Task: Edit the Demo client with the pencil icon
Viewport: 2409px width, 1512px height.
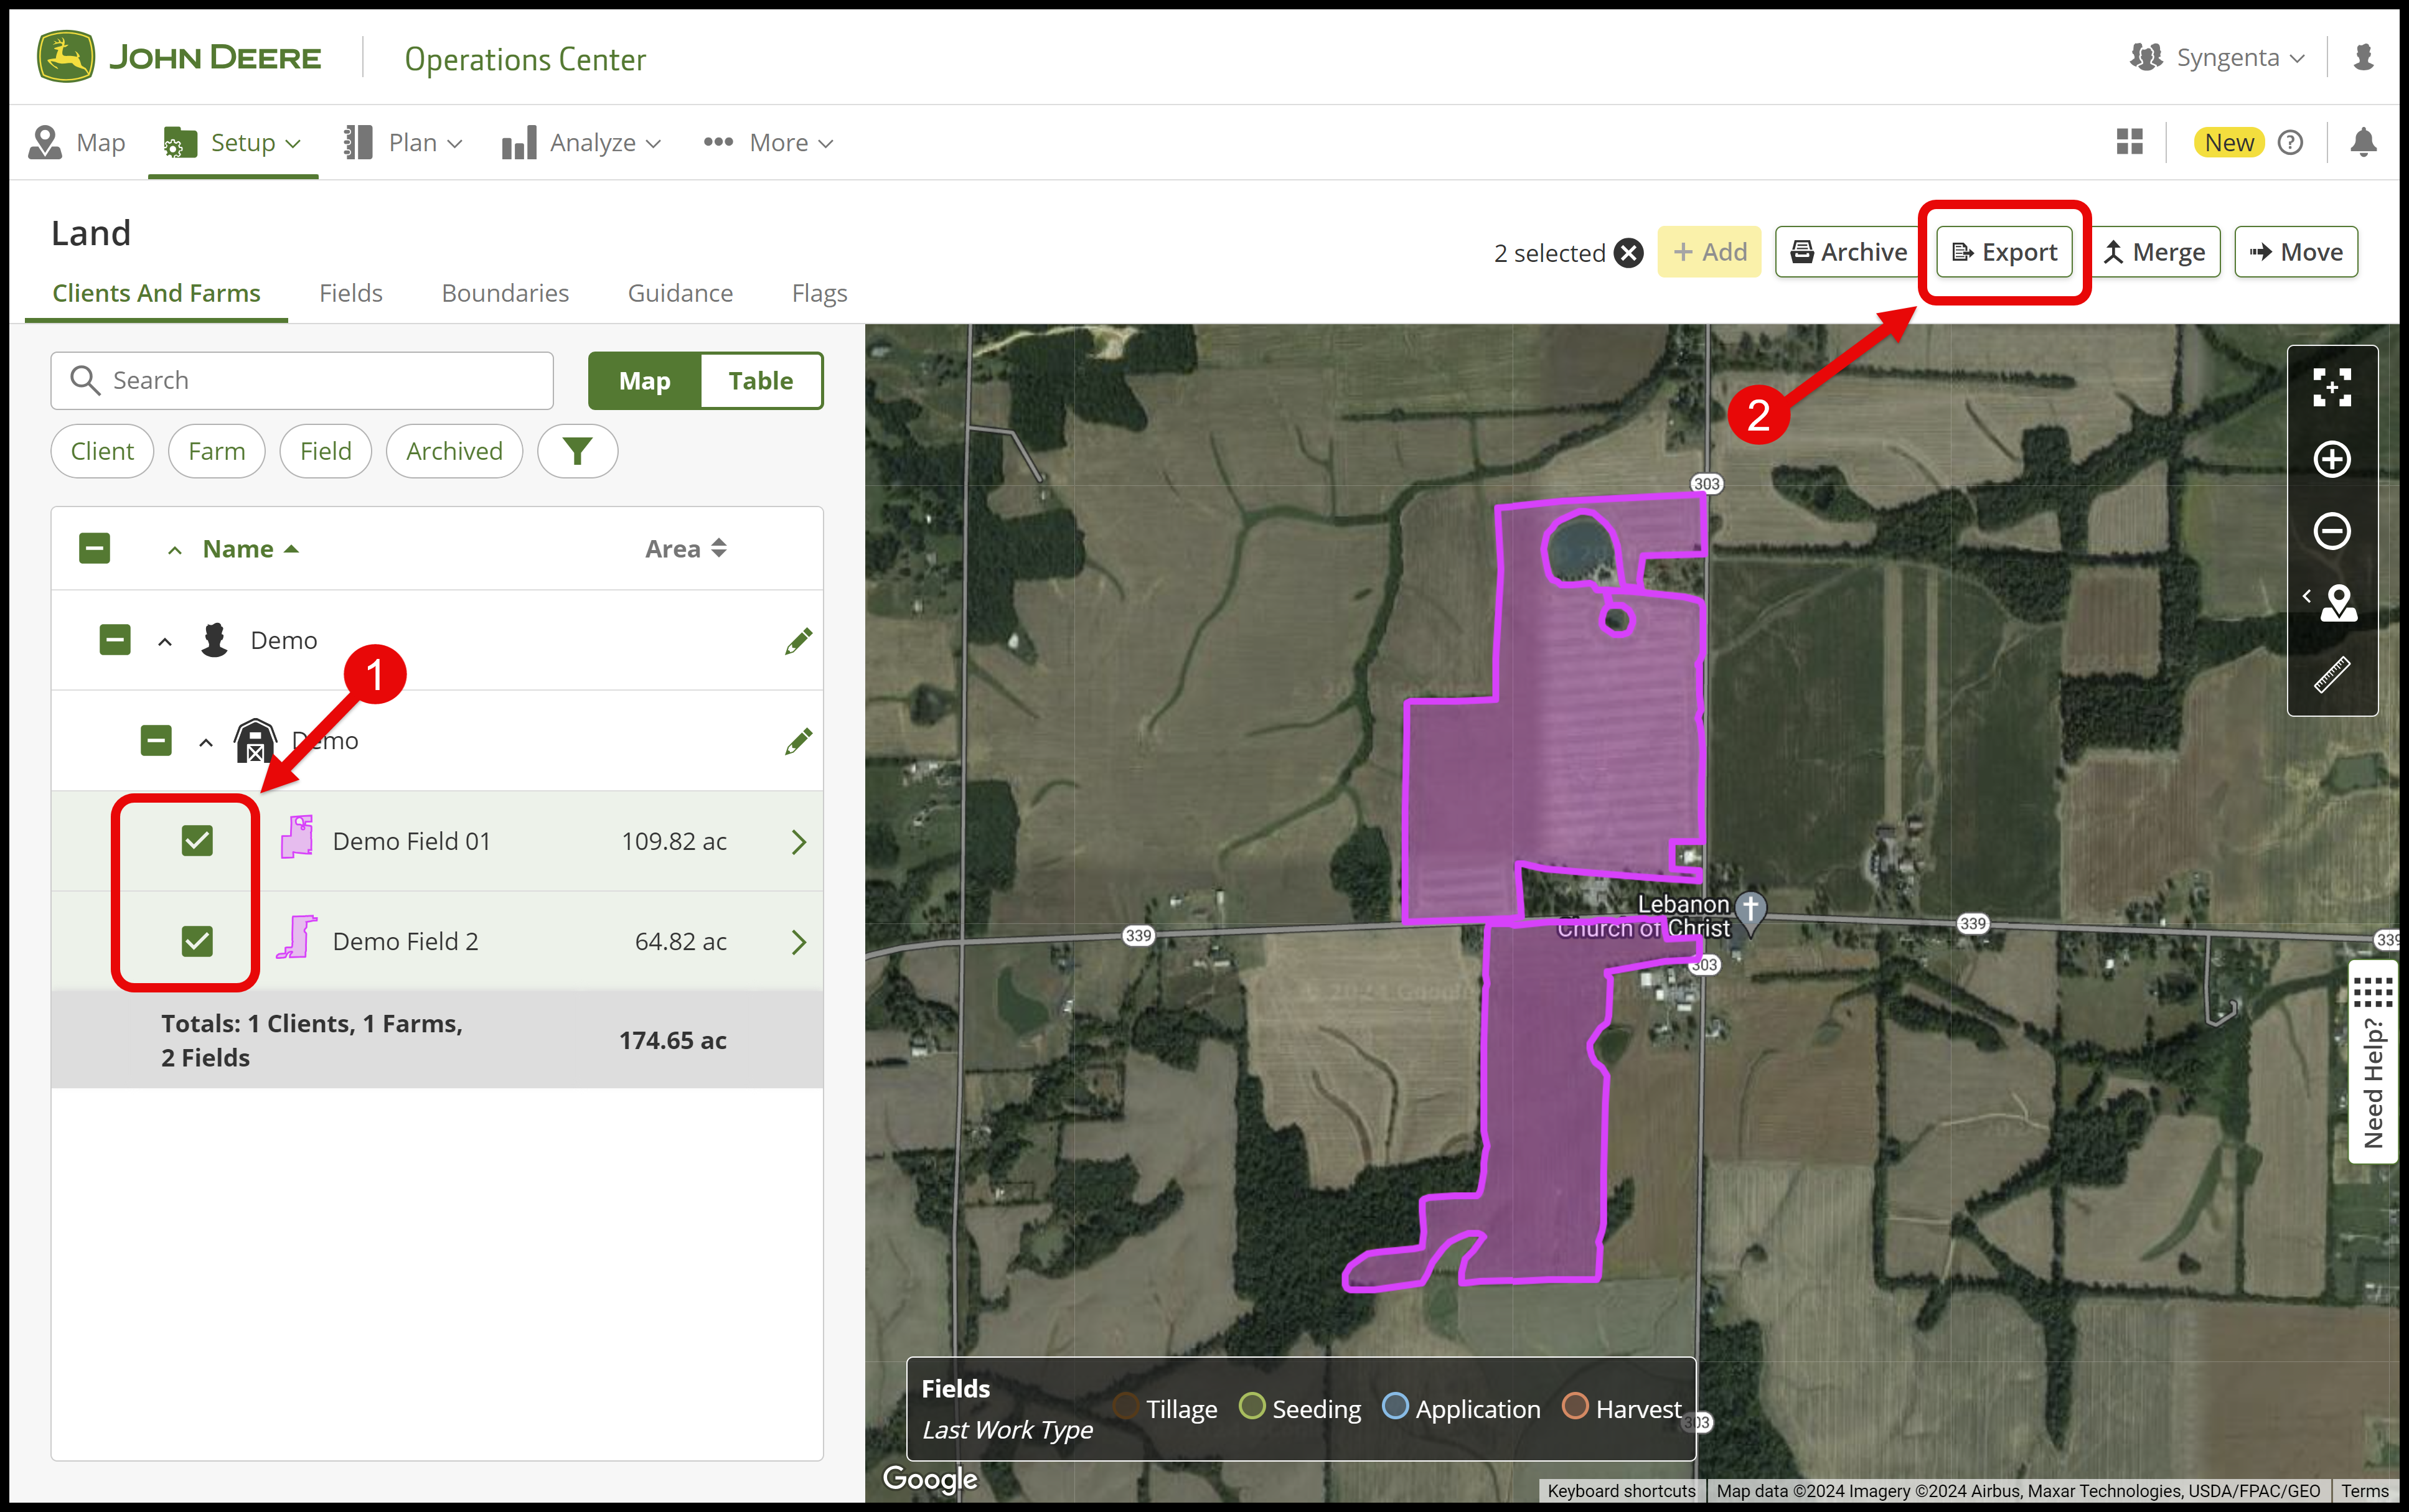Action: coord(798,640)
